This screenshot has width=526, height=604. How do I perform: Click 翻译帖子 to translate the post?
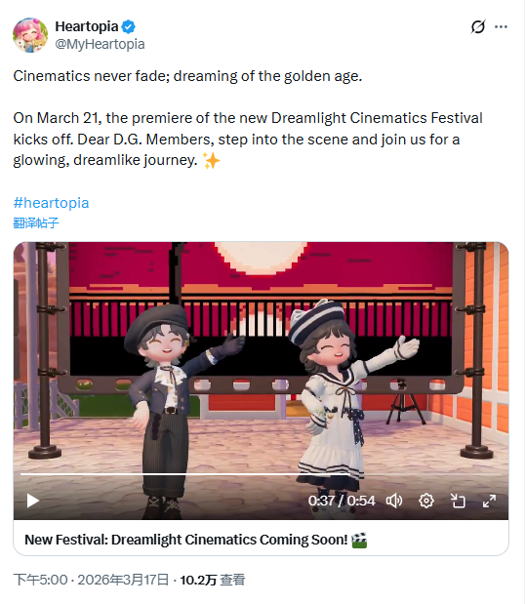click(36, 222)
